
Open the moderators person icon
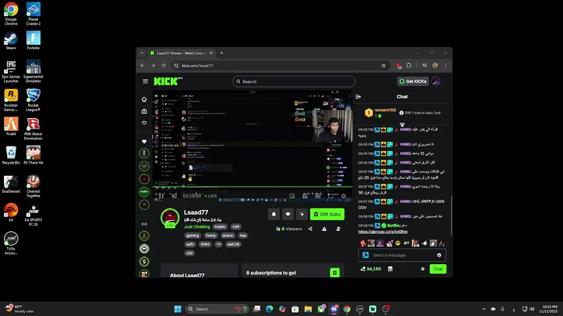point(338,229)
